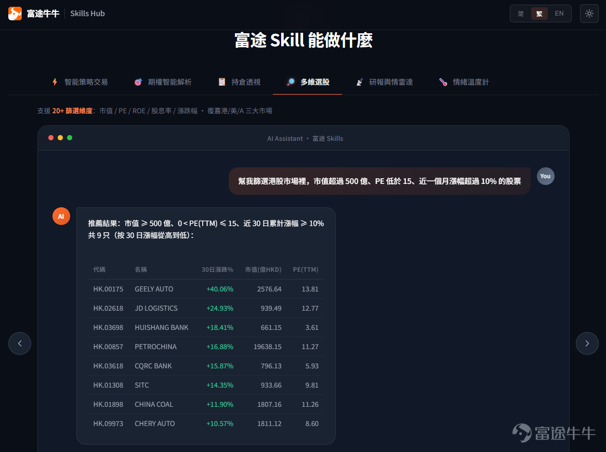The height and width of the screenshot is (452, 606).
Task: Click the 富途 Skill 能做什麼 heading
Action: tap(304, 40)
